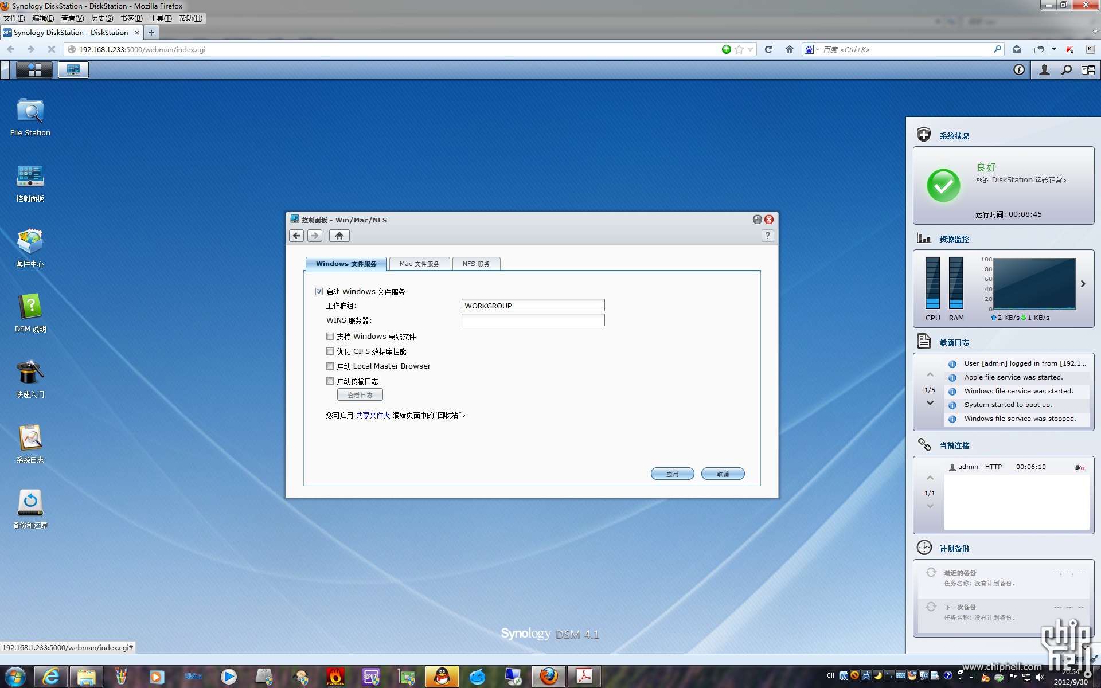Go to Firefox home page
The width and height of the screenshot is (1101, 688).
point(790,49)
